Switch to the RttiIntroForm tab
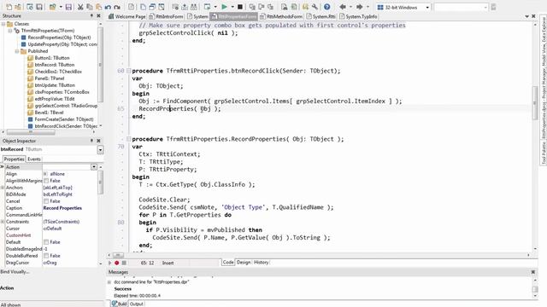This screenshot has width=547, height=307. pyautogui.click(x=166, y=16)
